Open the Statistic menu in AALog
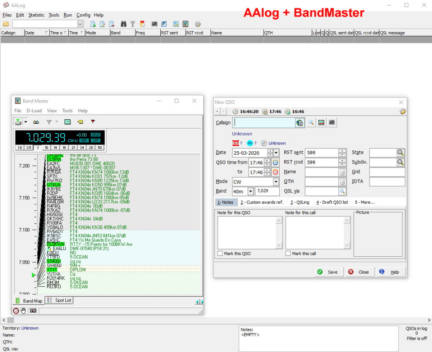 tap(36, 15)
